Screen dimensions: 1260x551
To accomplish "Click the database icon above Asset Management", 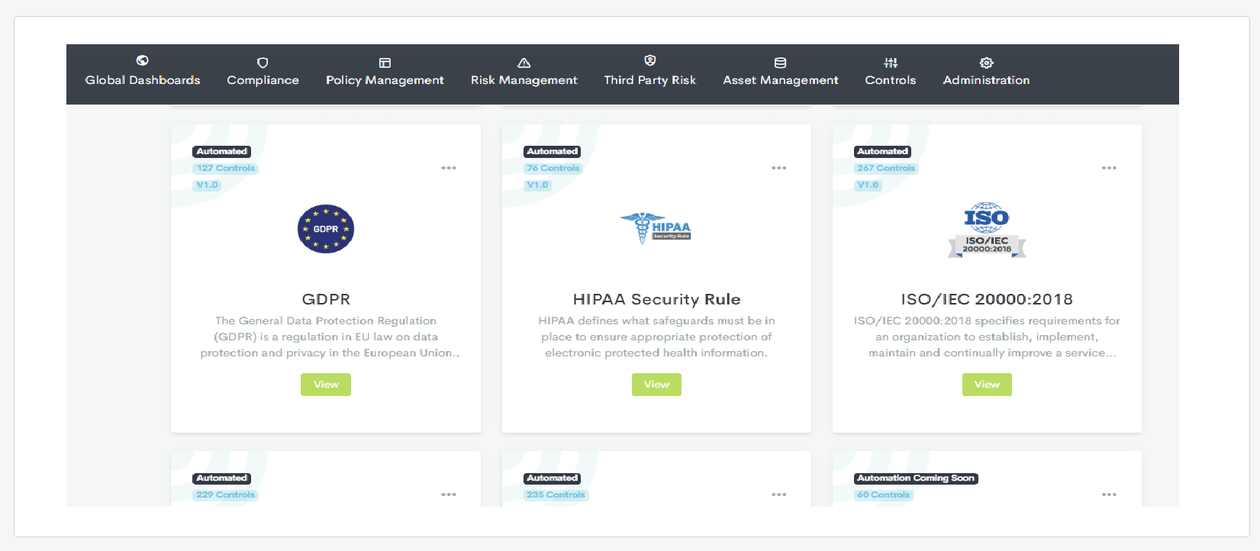I will point(780,63).
